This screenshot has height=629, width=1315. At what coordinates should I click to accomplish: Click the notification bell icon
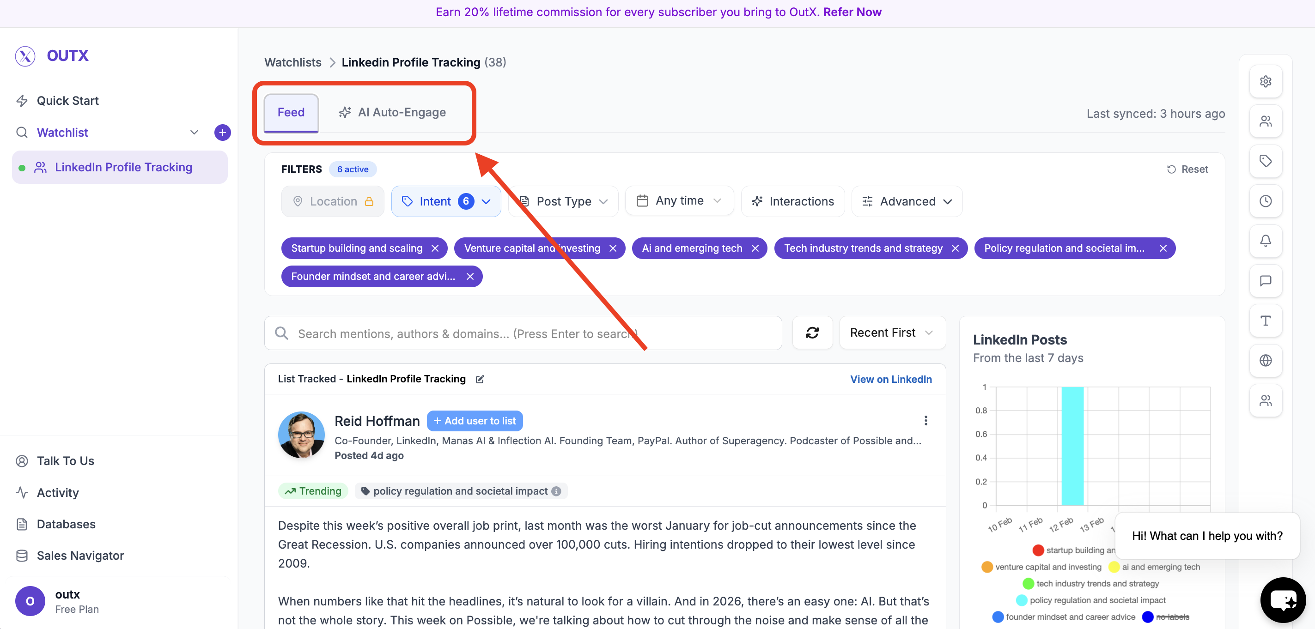point(1265,241)
